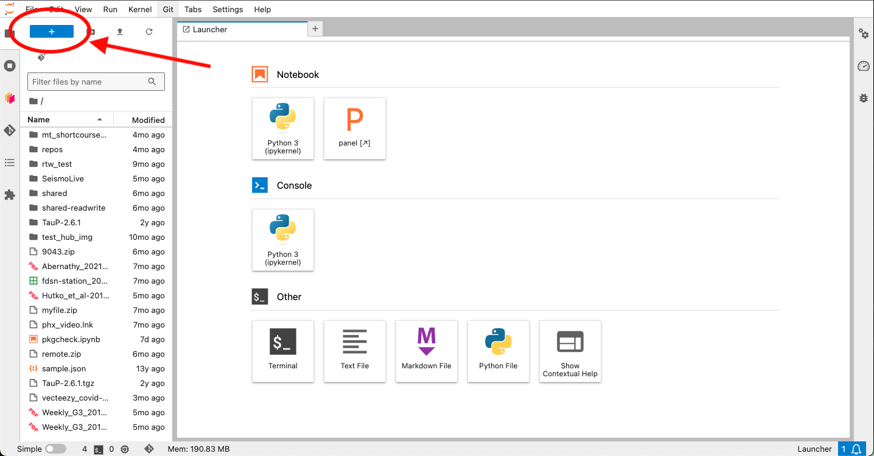Screen dimensions: 874x456
Task: Create a new Python File
Action: (498, 351)
